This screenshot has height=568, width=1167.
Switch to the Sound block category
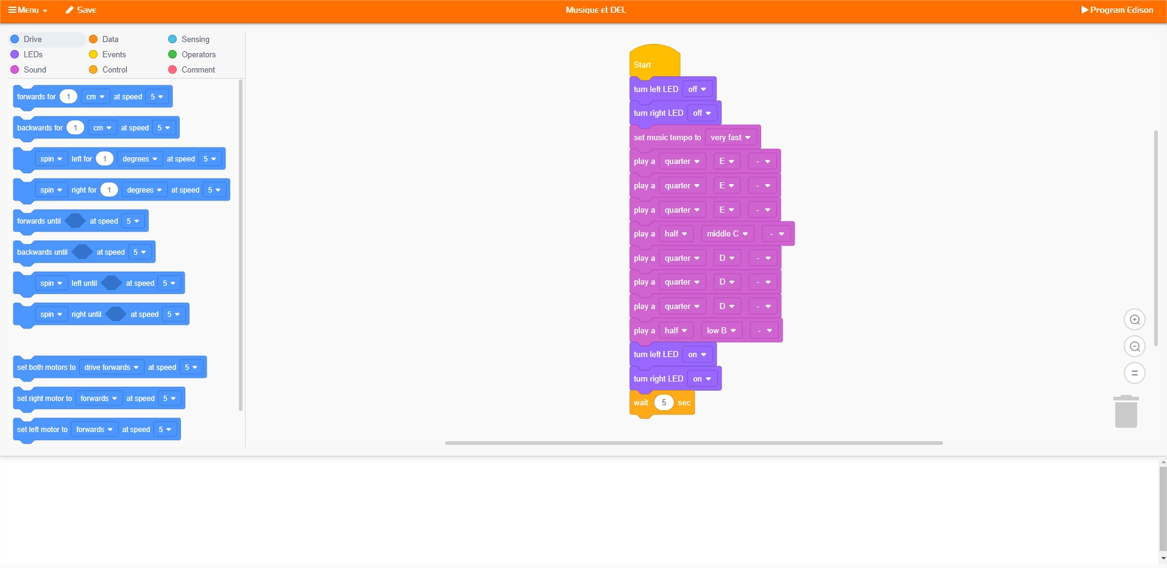pos(35,69)
